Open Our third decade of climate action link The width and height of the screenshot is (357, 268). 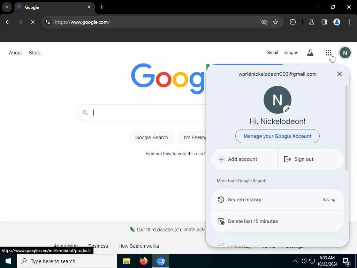171,230
